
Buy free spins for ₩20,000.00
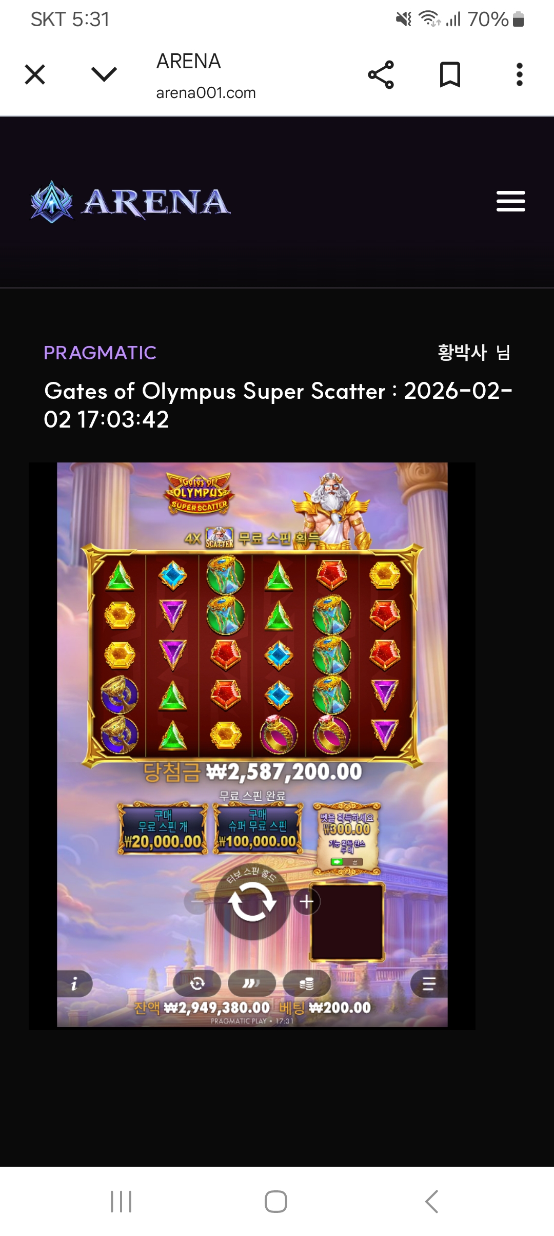(x=163, y=828)
